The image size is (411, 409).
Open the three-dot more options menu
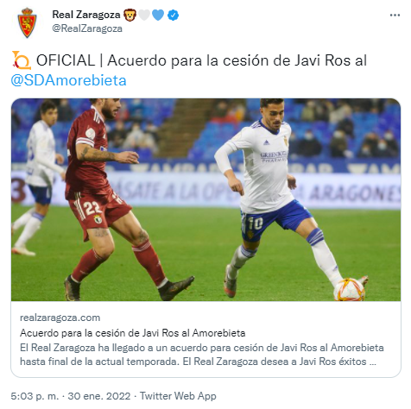point(395,15)
